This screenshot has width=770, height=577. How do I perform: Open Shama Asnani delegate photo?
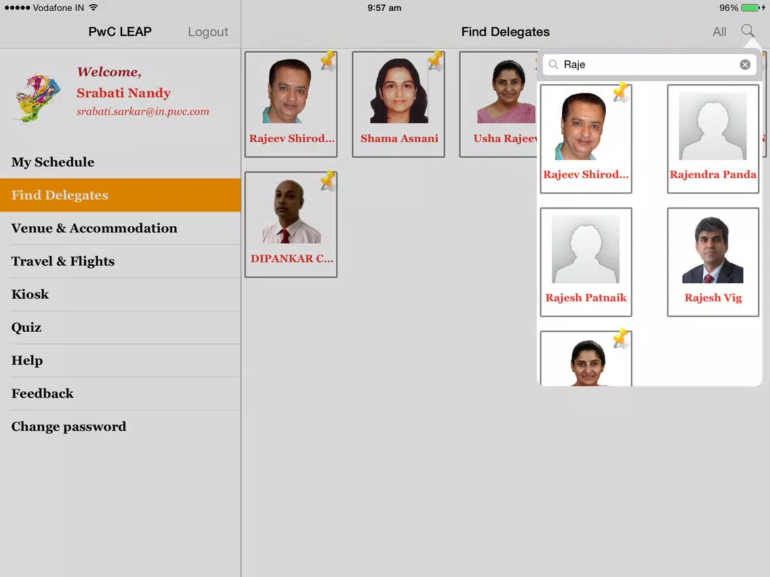[399, 91]
